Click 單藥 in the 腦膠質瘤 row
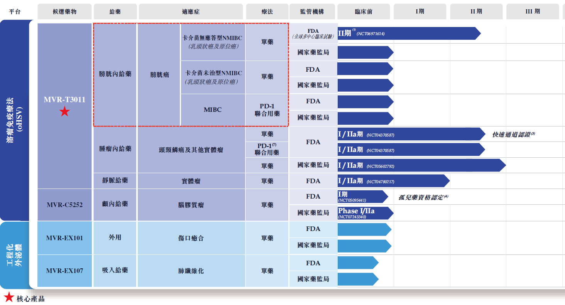The width and height of the screenshot is (565, 305). click(x=267, y=205)
